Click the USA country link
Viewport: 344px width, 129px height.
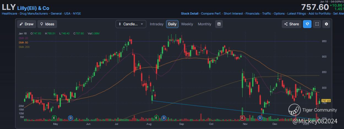(x=67, y=13)
